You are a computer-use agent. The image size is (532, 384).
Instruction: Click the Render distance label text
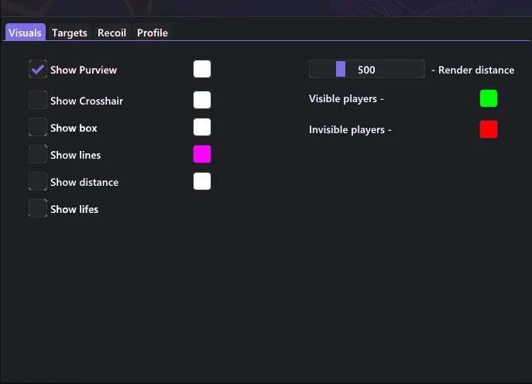476,70
